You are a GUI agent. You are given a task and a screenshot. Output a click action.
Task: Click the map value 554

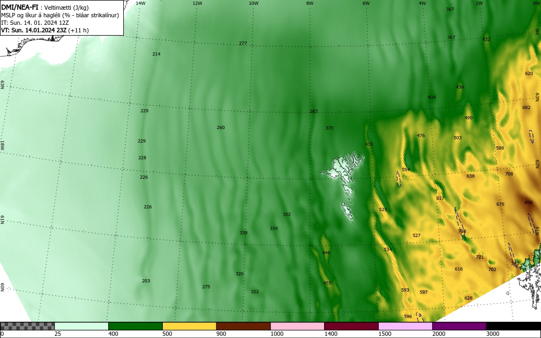(406, 170)
